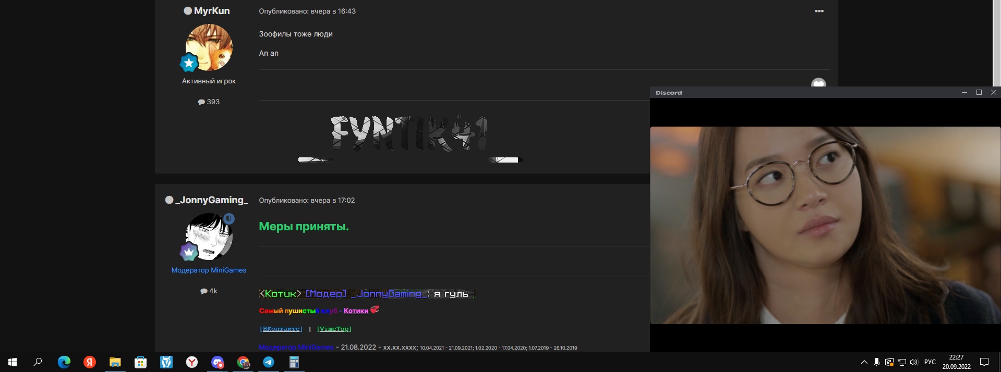Click the moderator shield badge on the avatar

[228, 219]
